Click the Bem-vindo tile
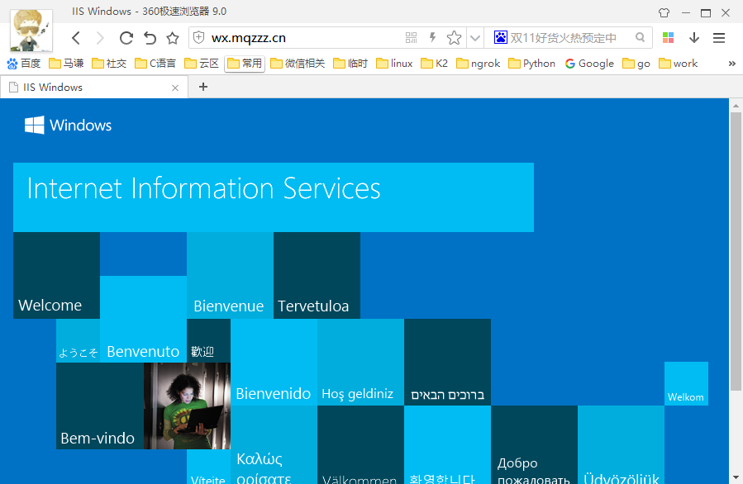Viewport: 743px width, 484px height. (x=100, y=406)
